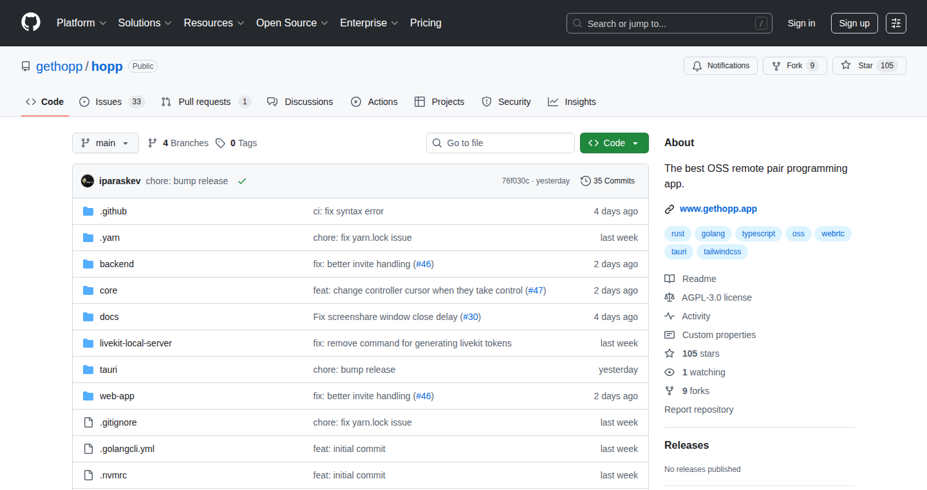Open the web-app folder
The width and height of the screenshot is (927, 490).
point(117,396)
